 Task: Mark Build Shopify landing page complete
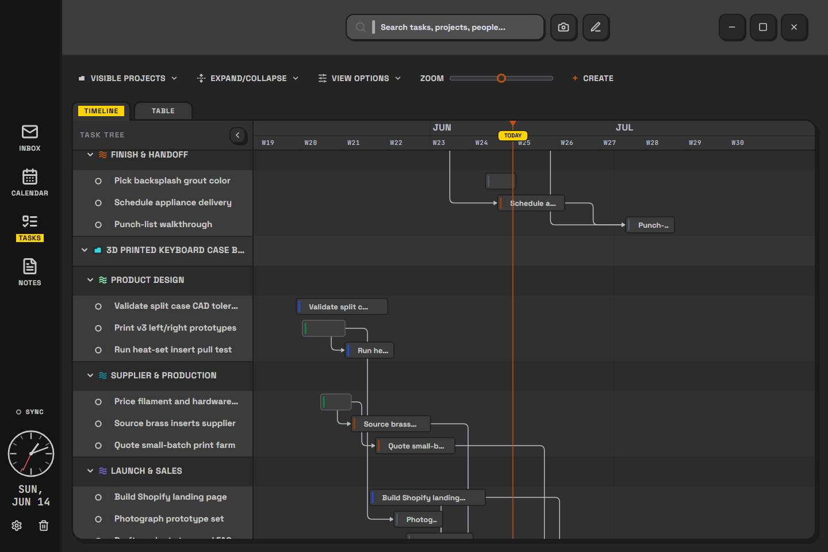coord(98,497)
